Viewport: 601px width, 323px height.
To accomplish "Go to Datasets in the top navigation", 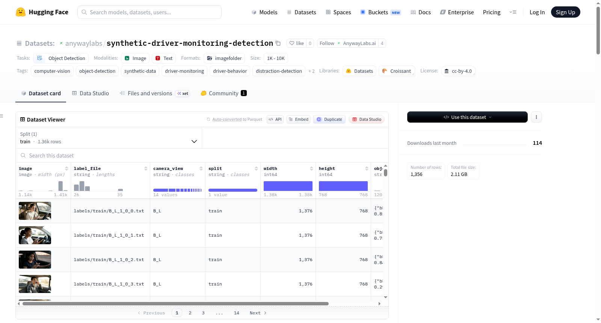I will pyautogui.click(x=302, y=12).
